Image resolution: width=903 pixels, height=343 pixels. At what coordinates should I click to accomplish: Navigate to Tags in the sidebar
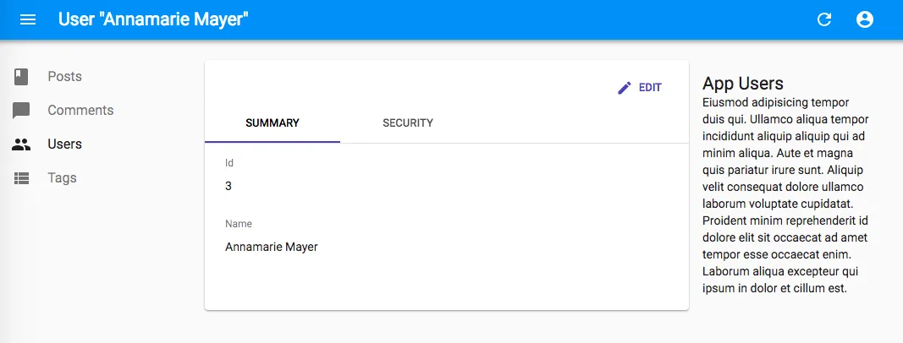coord(62,178)
